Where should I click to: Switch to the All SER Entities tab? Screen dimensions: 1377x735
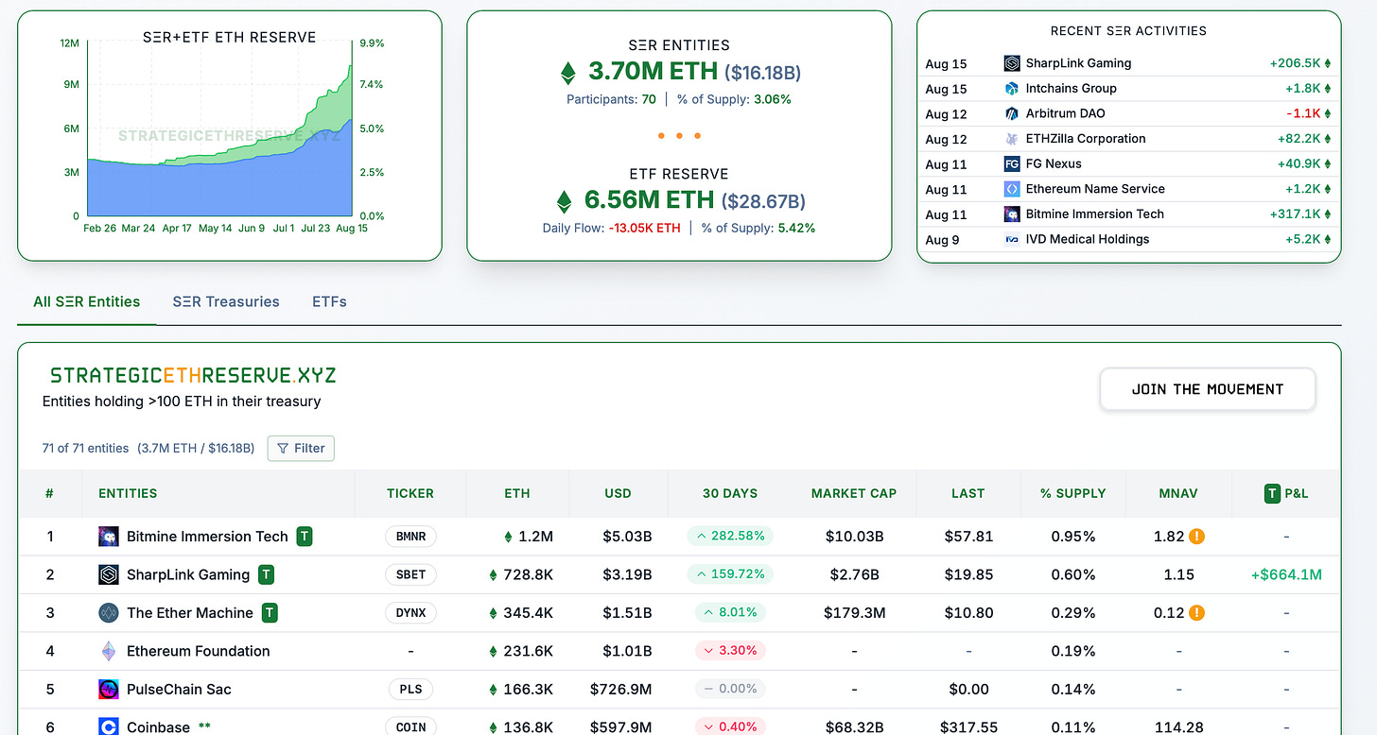(x=86, y=302)
